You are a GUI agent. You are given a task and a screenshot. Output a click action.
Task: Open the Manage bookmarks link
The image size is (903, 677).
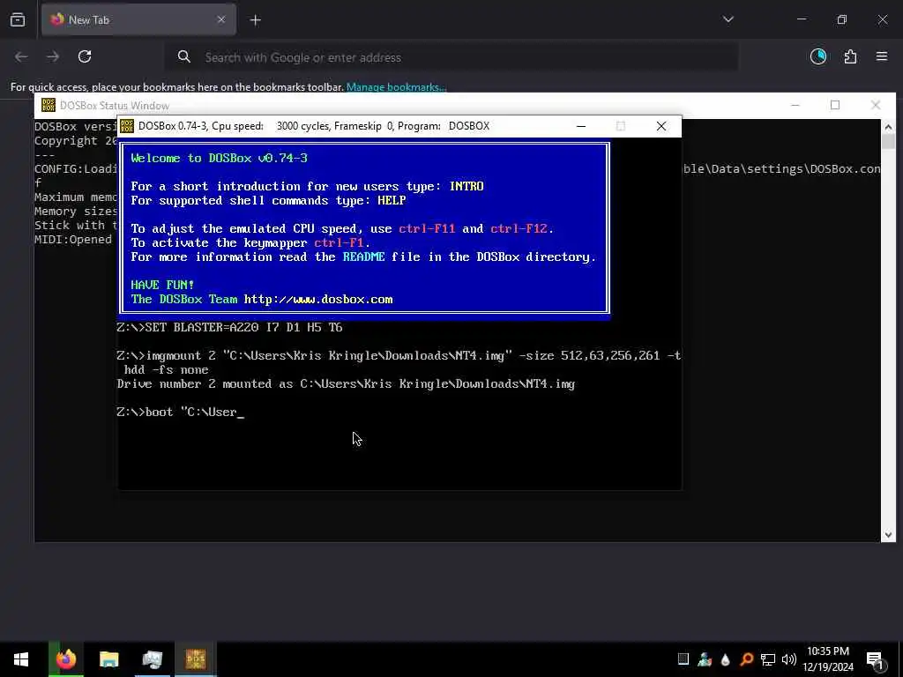(396, 87)
